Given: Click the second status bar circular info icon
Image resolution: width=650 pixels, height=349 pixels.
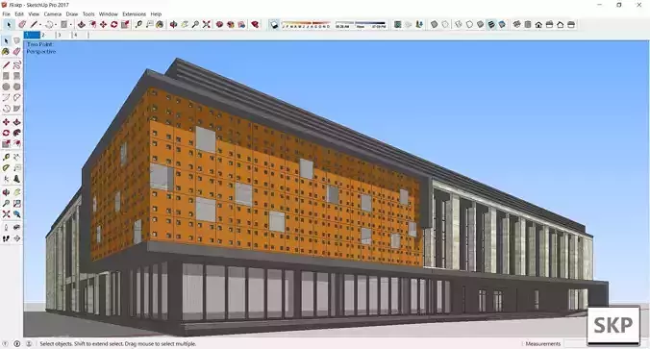Looking at the screenshot, I should 17,343.
